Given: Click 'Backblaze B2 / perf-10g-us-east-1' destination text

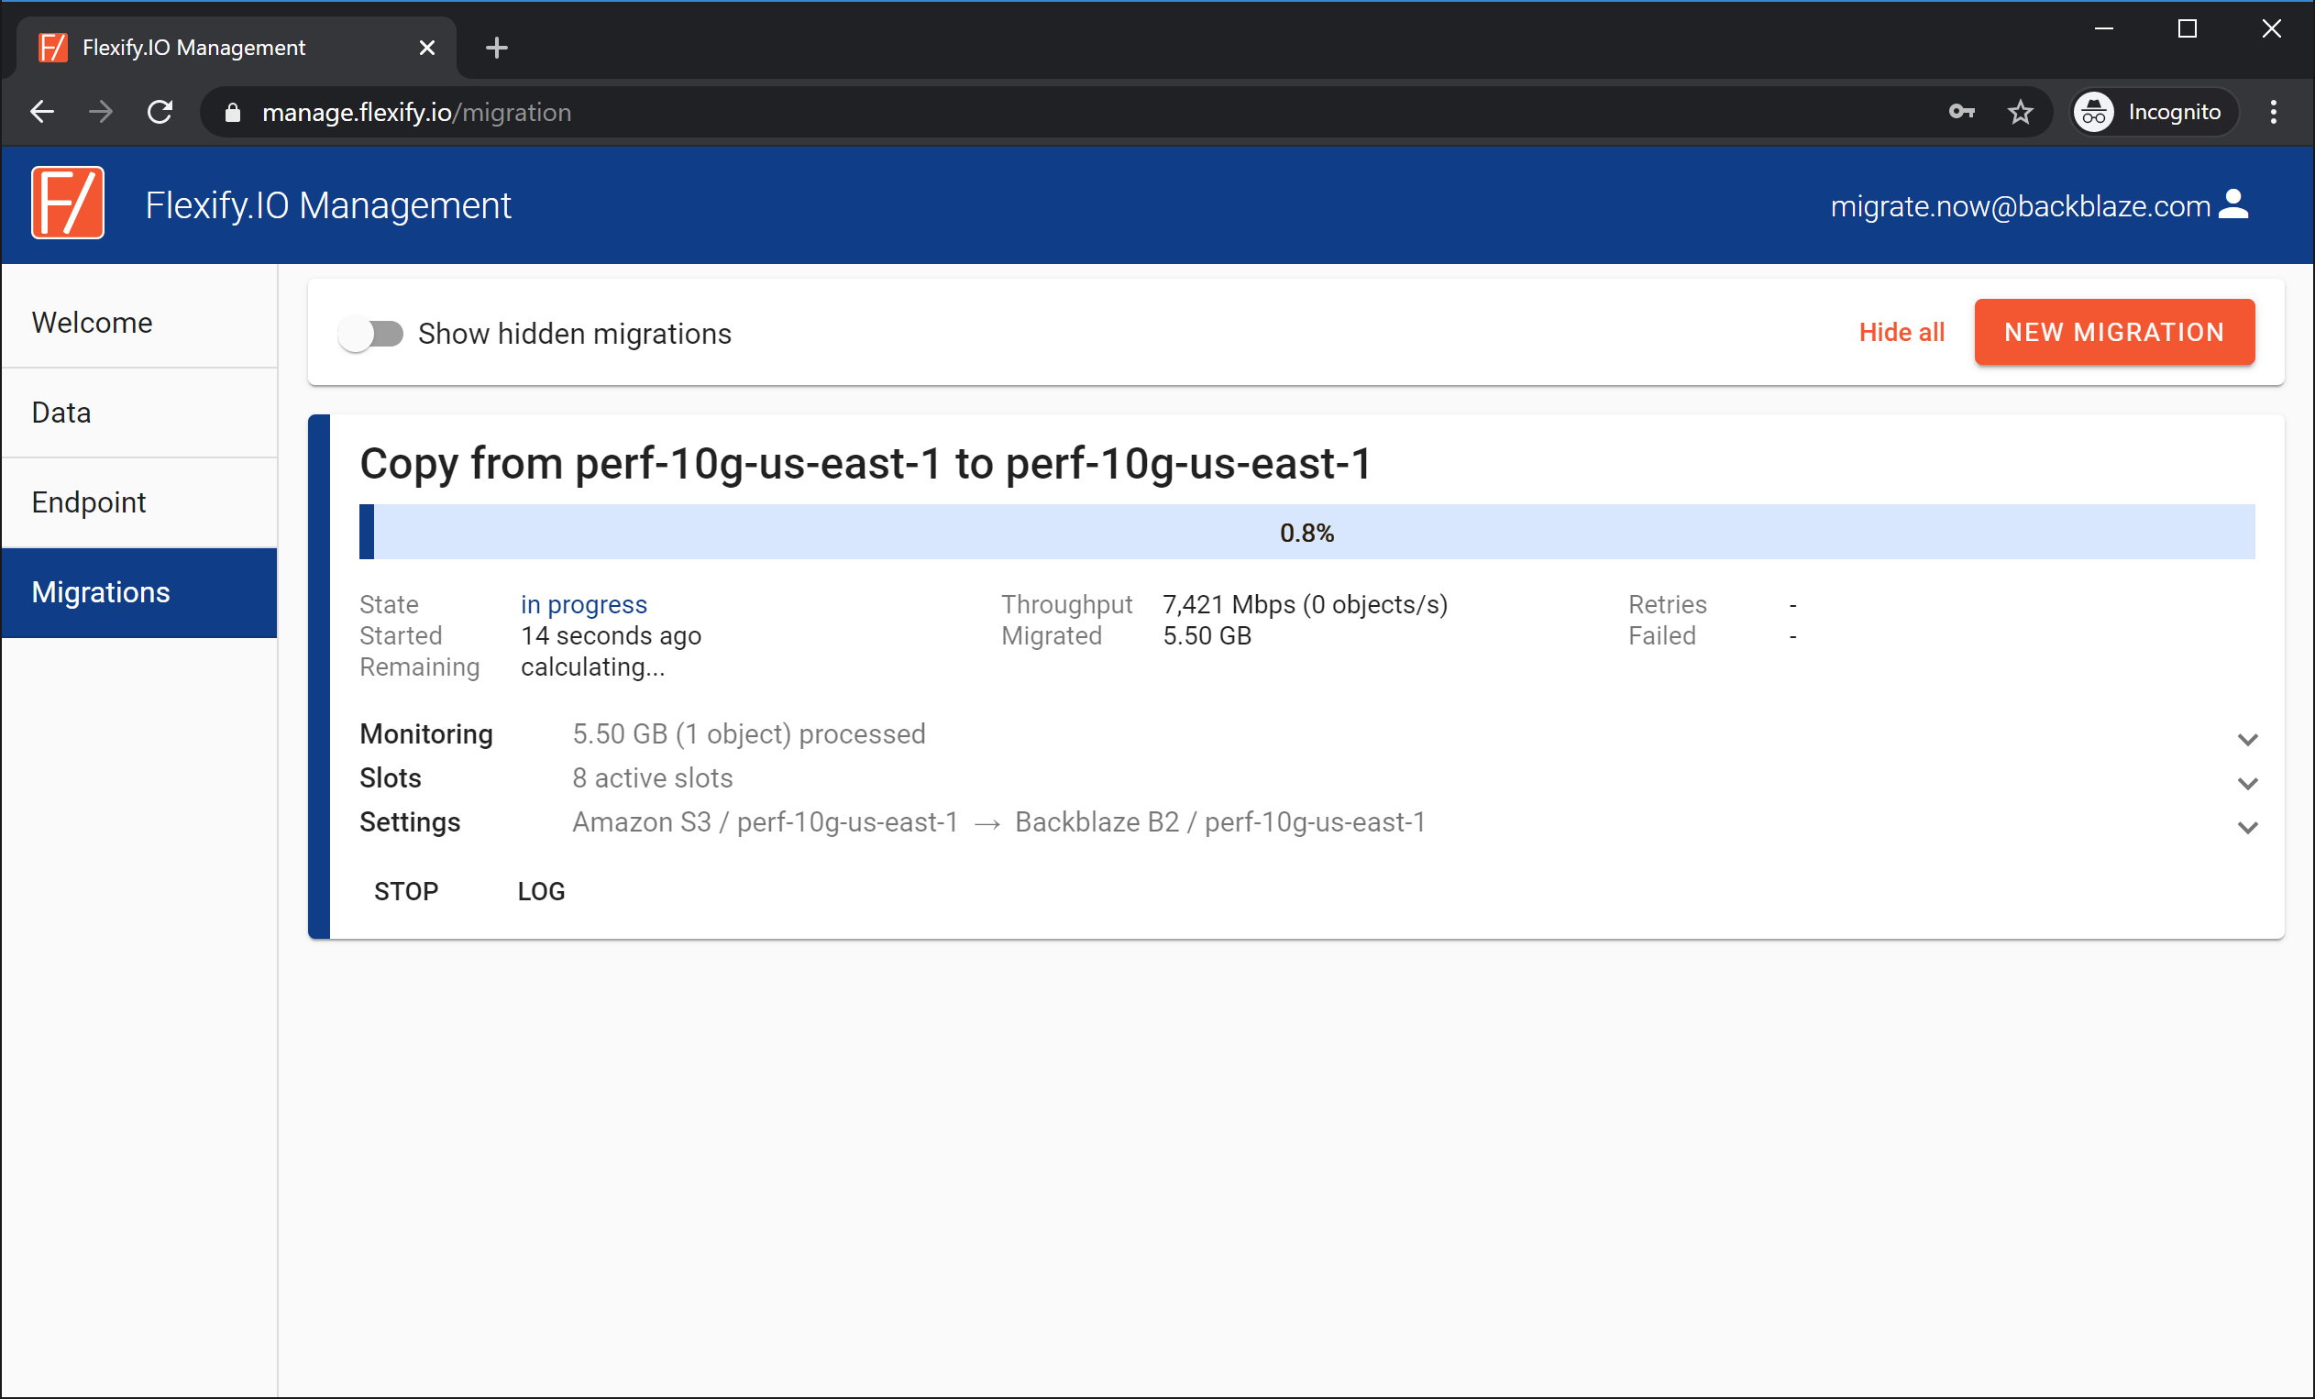Looking at the screenshot, I should click(1220, 822).
